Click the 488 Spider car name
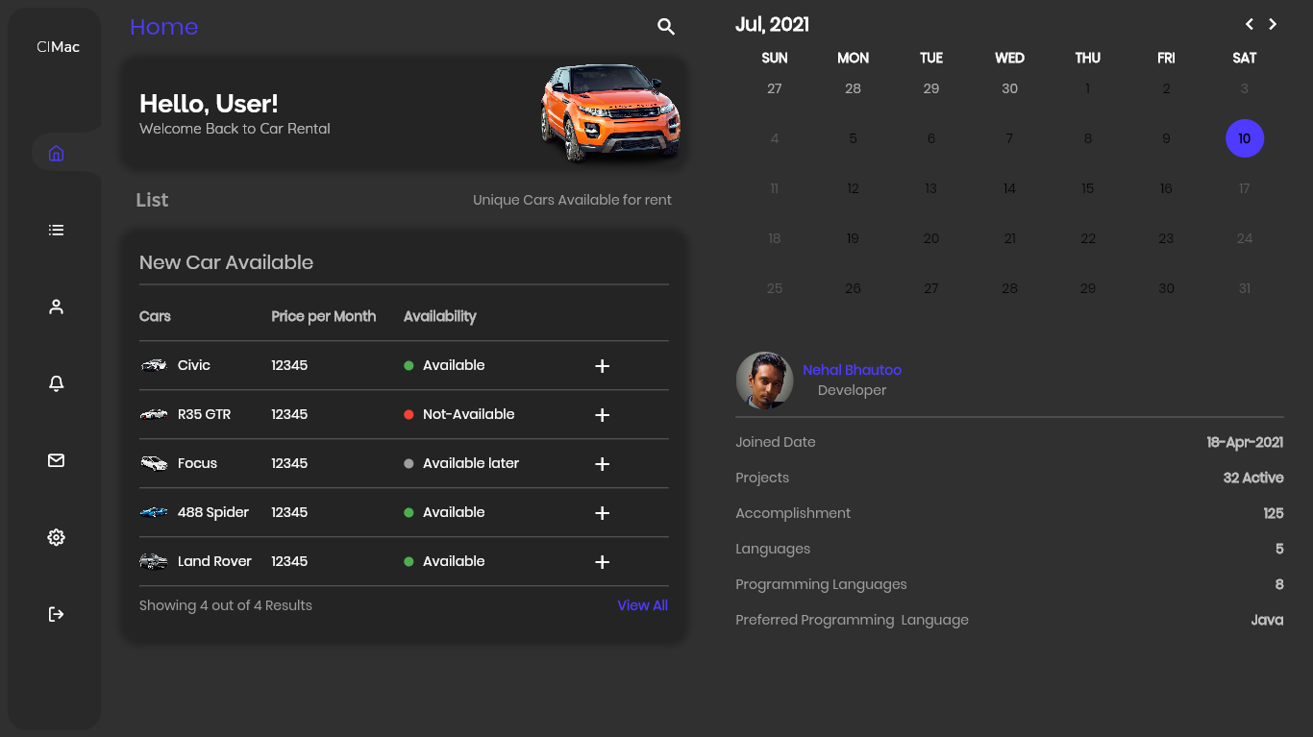Screen dimensions: 1313x737 (213, 512)
